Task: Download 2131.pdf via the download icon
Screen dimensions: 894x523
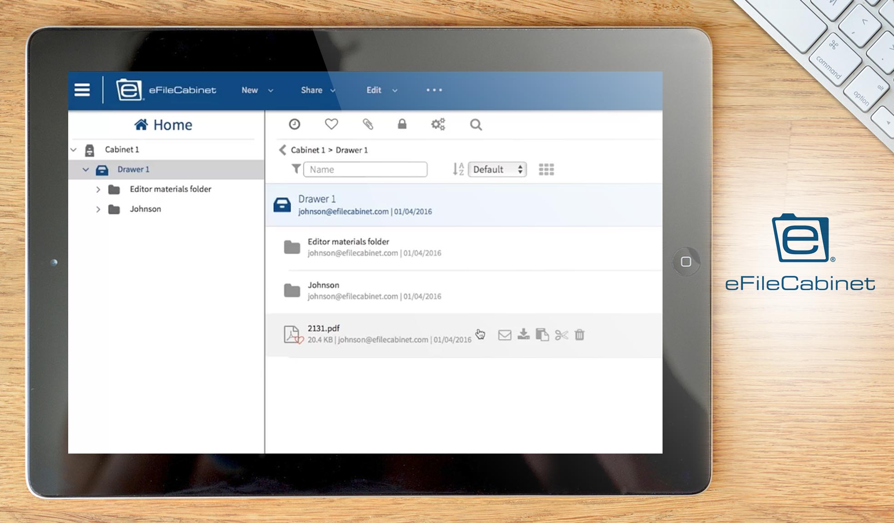Action: pos(524,335)
